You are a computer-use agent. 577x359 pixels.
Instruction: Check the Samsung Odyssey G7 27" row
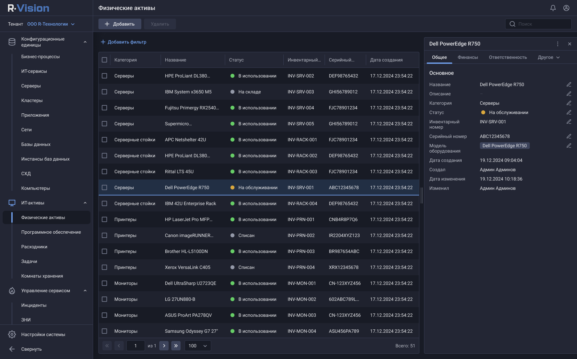[104, 331]
